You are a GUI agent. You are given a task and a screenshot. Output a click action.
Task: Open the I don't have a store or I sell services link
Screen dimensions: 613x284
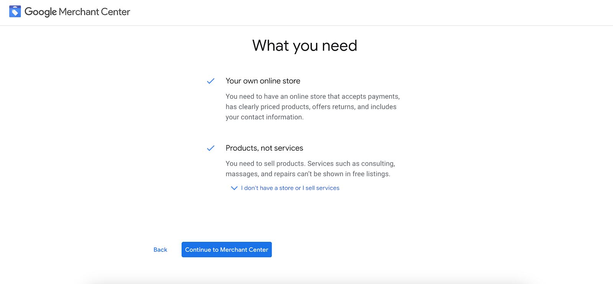pos(290,188)
